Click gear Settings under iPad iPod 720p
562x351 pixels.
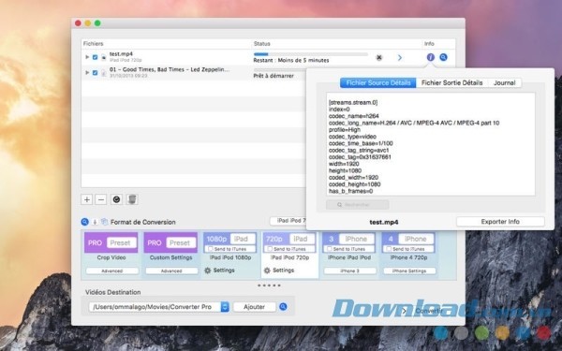click(279, 271)
